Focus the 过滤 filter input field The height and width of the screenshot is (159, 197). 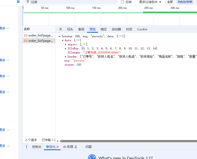[x=71, y=2]
